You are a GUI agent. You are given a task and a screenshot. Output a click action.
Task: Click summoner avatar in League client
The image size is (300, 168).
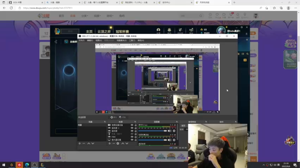(221, 31)
